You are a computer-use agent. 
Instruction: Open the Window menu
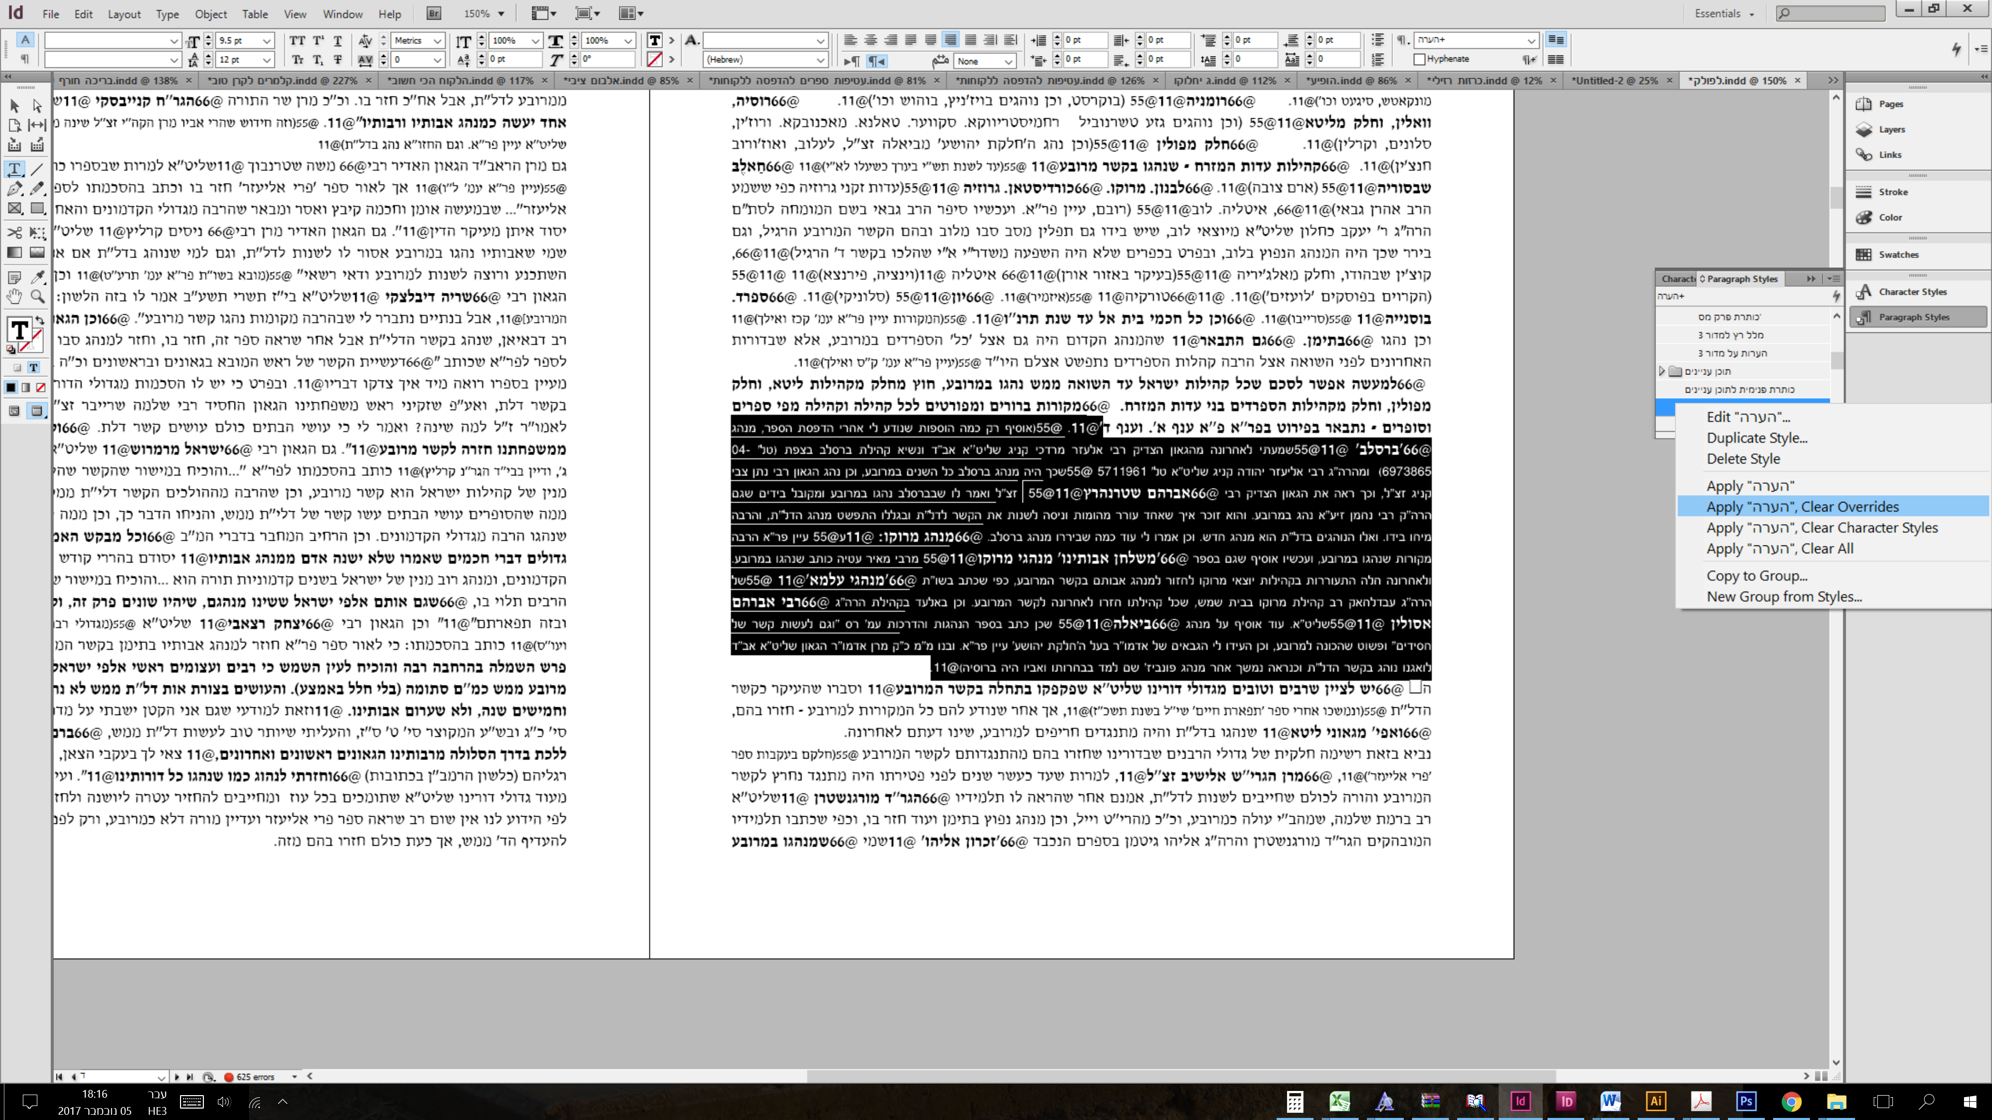pos(342,14)
